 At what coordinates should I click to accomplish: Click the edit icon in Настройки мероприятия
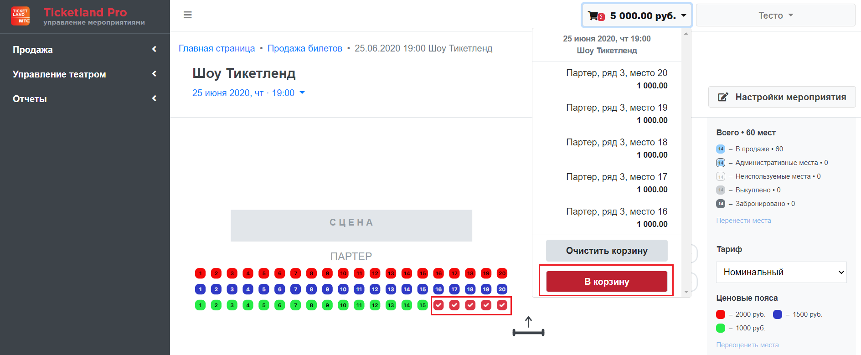tap(723, 97)
